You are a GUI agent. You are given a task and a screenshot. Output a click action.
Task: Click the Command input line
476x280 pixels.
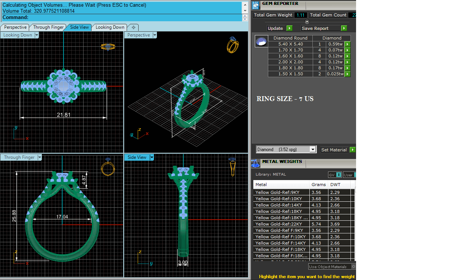coord(121,18)
